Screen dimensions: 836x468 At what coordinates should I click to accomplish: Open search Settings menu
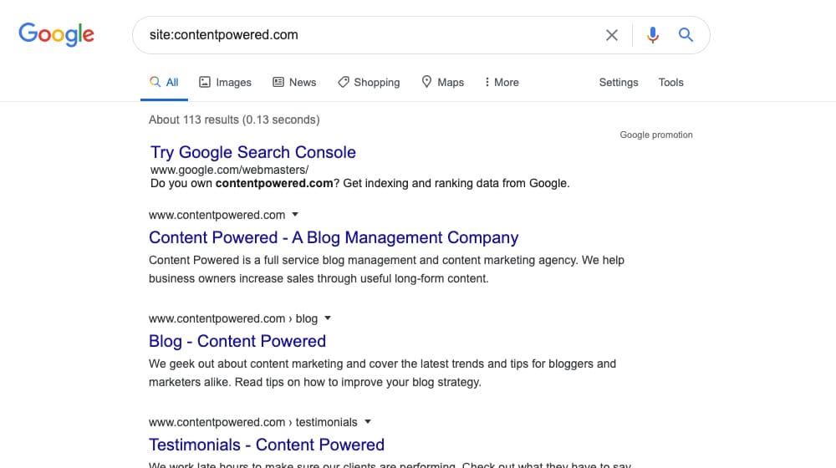619,82
